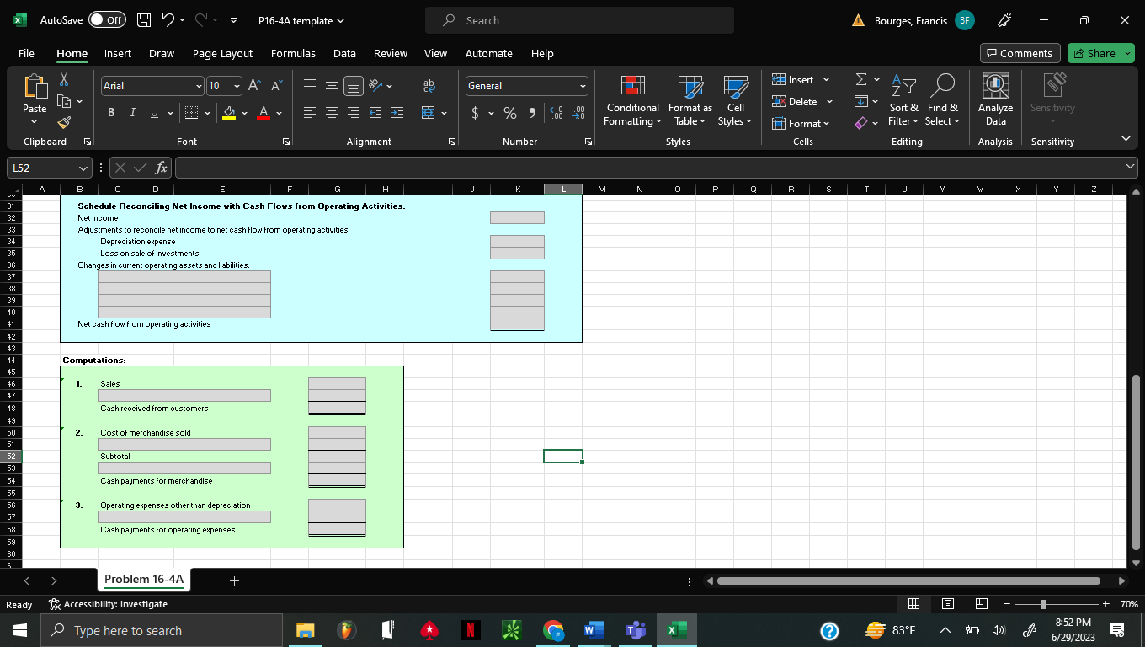
Task: Open the Comments pane button
Action: [x=1019, y=53]
